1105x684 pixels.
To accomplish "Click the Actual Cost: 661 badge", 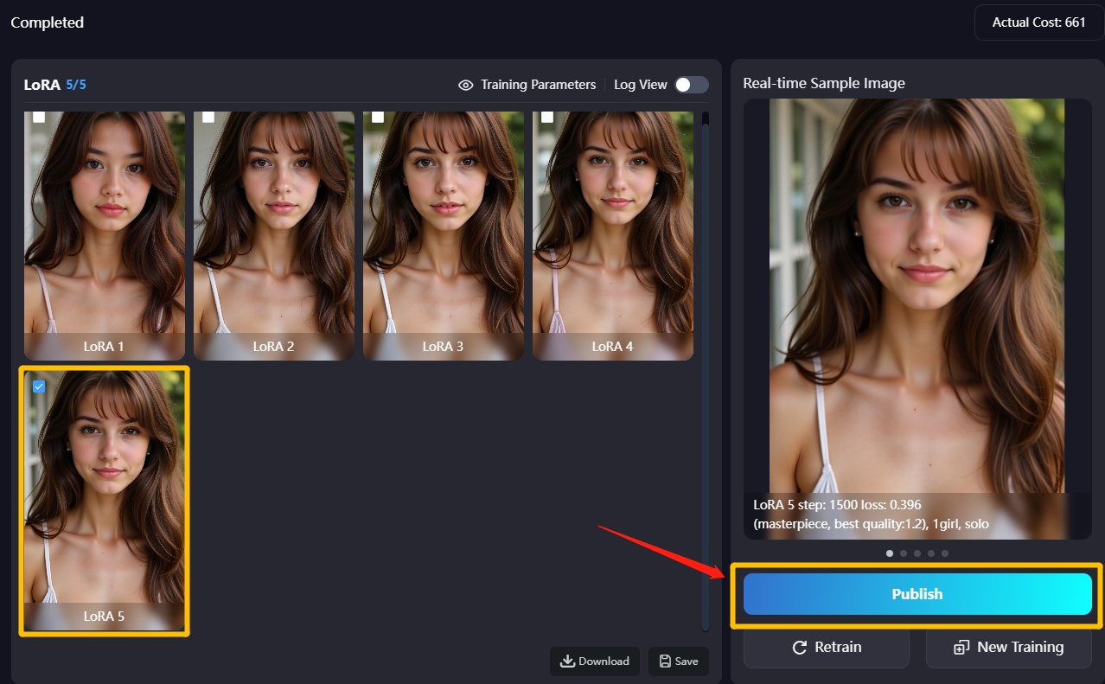I will coord(1038,22).
